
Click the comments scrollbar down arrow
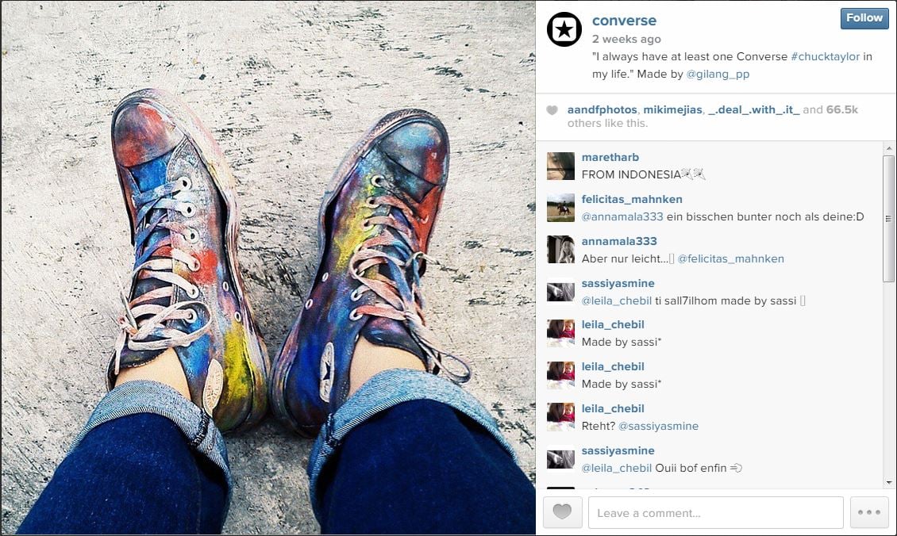(x=888, y=483)
